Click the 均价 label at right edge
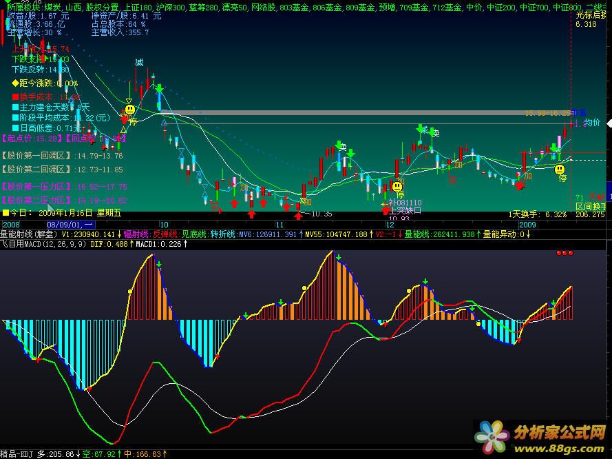This screenshot has width=612, height=459. (x=593, y=123)
